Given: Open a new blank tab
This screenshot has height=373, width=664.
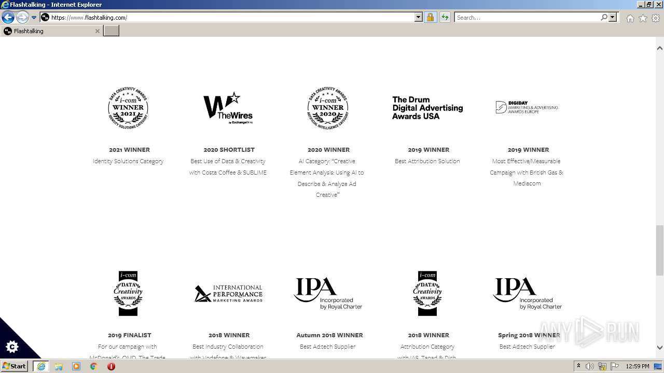Looking at the screenshot, I should (112, 31).
